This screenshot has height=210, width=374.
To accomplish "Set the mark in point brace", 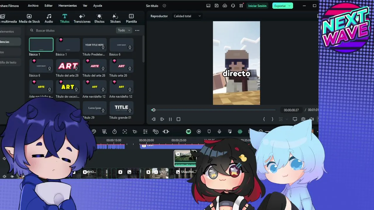I will coord(264,119).
